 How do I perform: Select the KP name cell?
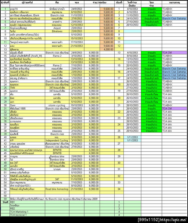tap(27, 140)
